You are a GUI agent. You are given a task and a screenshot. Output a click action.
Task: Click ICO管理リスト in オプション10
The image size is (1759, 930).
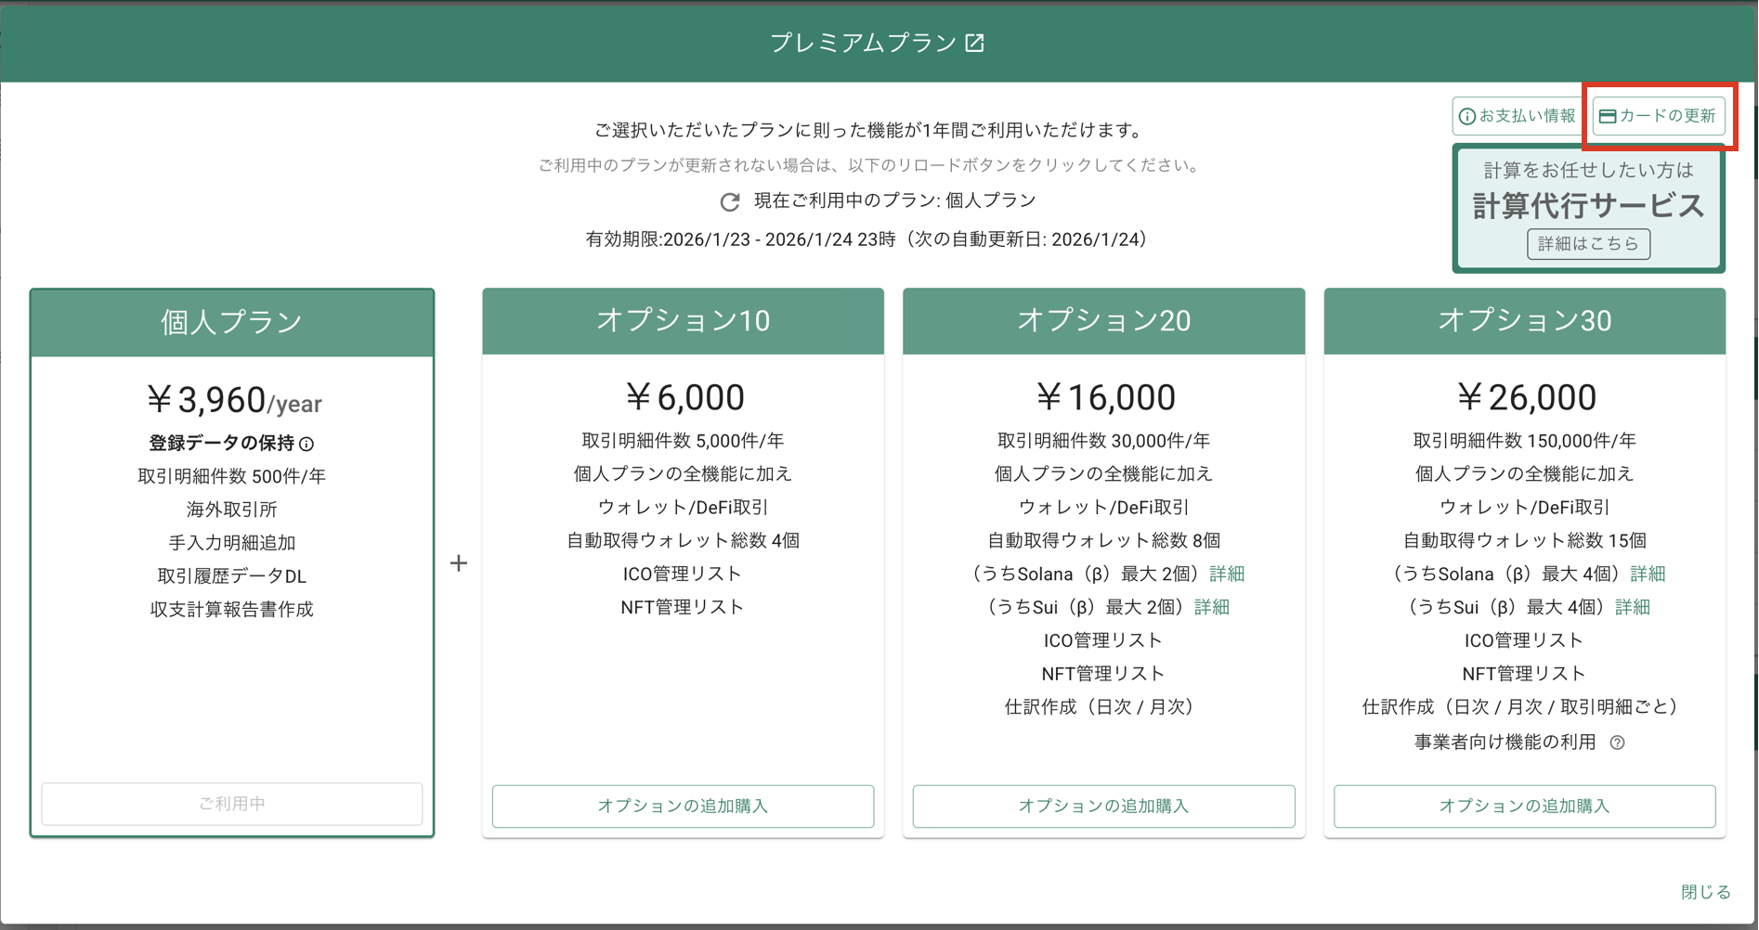click(683, 574)
